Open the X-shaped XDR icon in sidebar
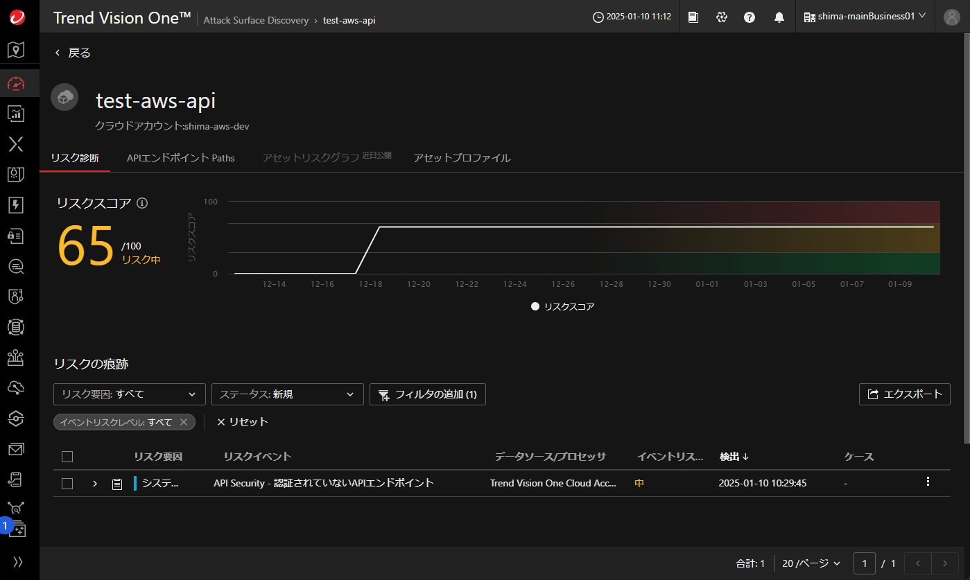The image size is (970, 580). click(x=16, y=144)
